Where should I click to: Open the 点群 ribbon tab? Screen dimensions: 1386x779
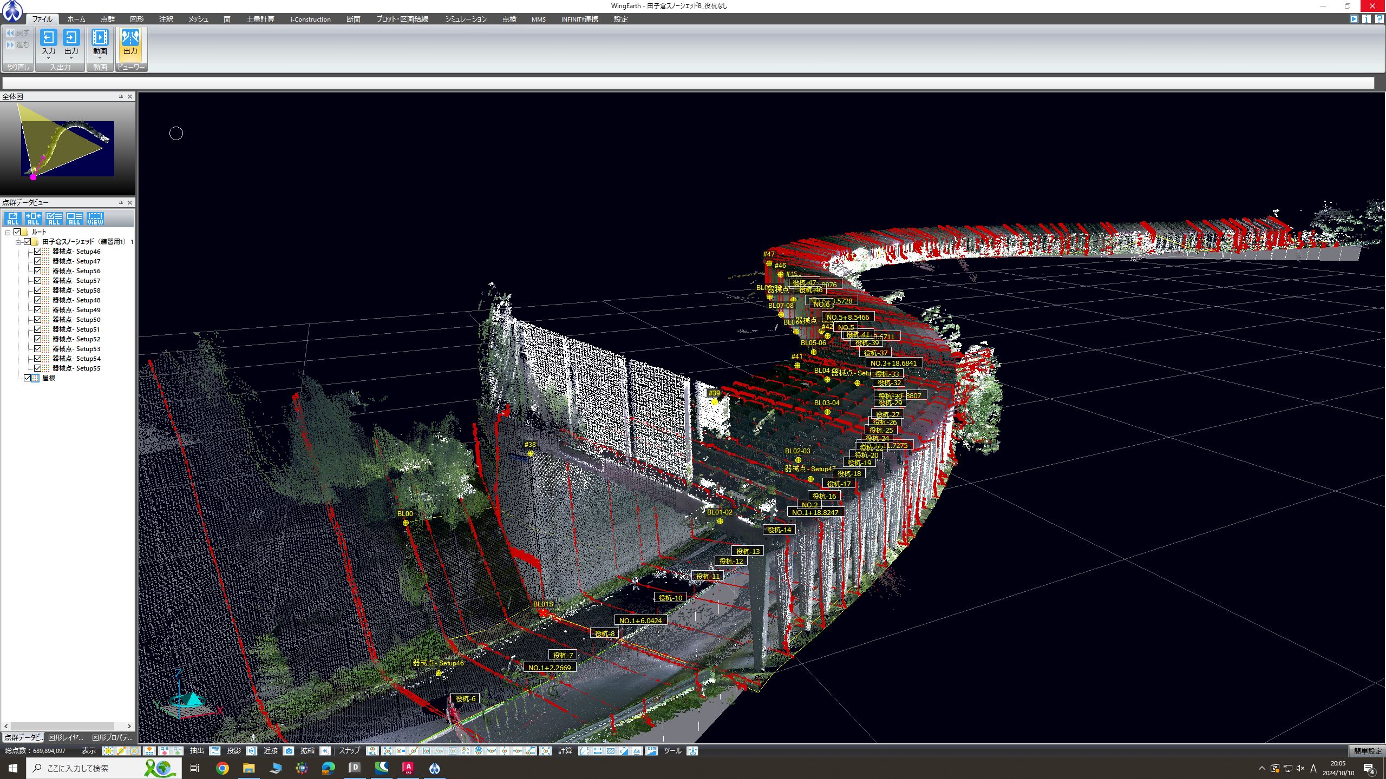point(108,19)
